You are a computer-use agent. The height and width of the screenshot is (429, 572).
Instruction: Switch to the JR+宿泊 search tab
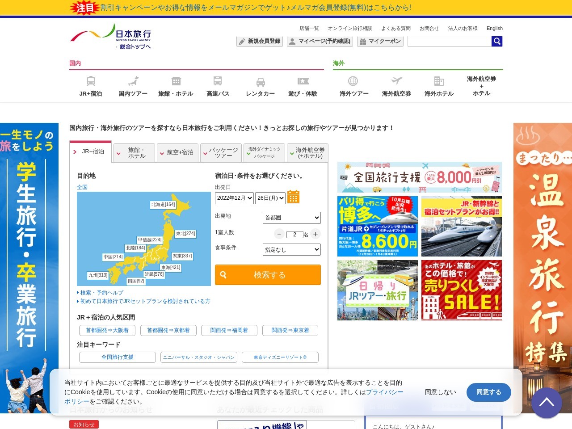point(91,151)
